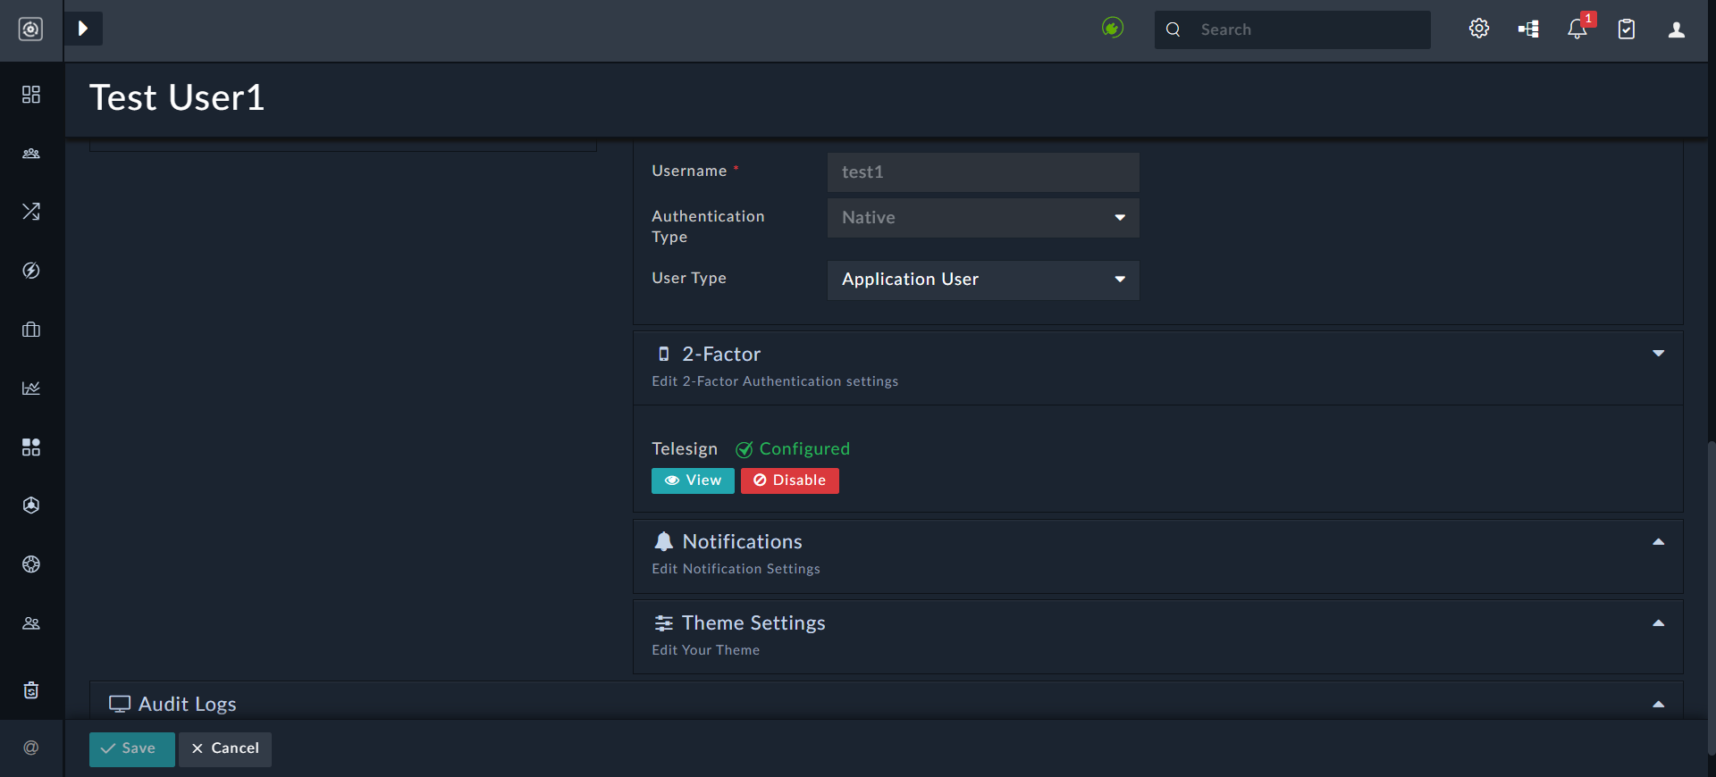Save the user changes

[131, 748]
